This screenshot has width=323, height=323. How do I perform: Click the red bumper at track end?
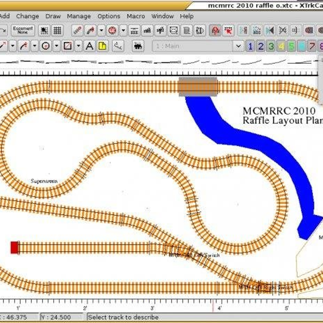click(x=14, y=247)
